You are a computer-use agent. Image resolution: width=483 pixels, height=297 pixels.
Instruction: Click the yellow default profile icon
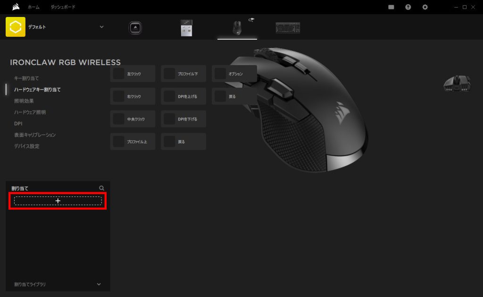[x=16, y=27]
